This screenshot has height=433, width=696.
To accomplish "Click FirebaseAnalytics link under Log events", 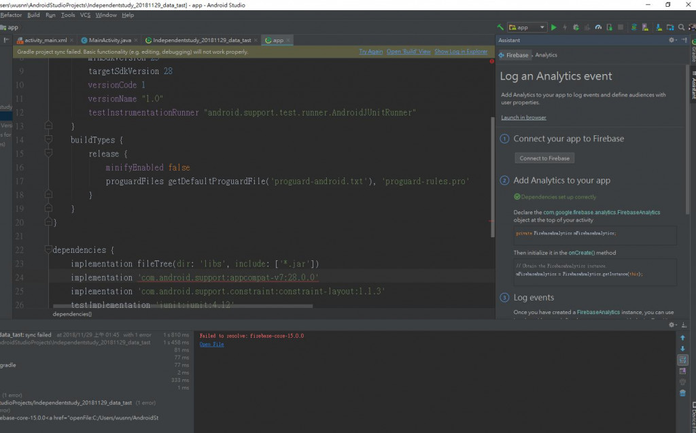I will coord(598,312).
